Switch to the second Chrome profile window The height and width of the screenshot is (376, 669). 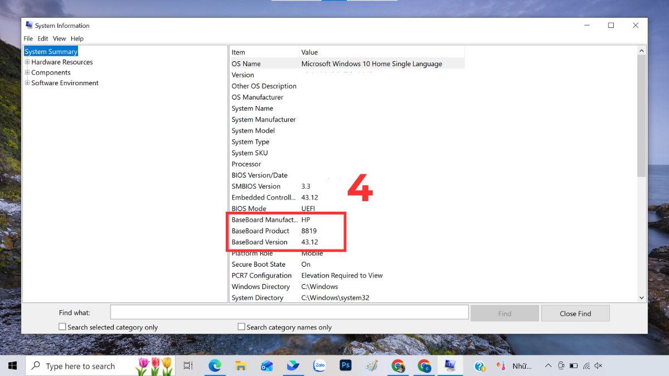click(x=424, y=366)
